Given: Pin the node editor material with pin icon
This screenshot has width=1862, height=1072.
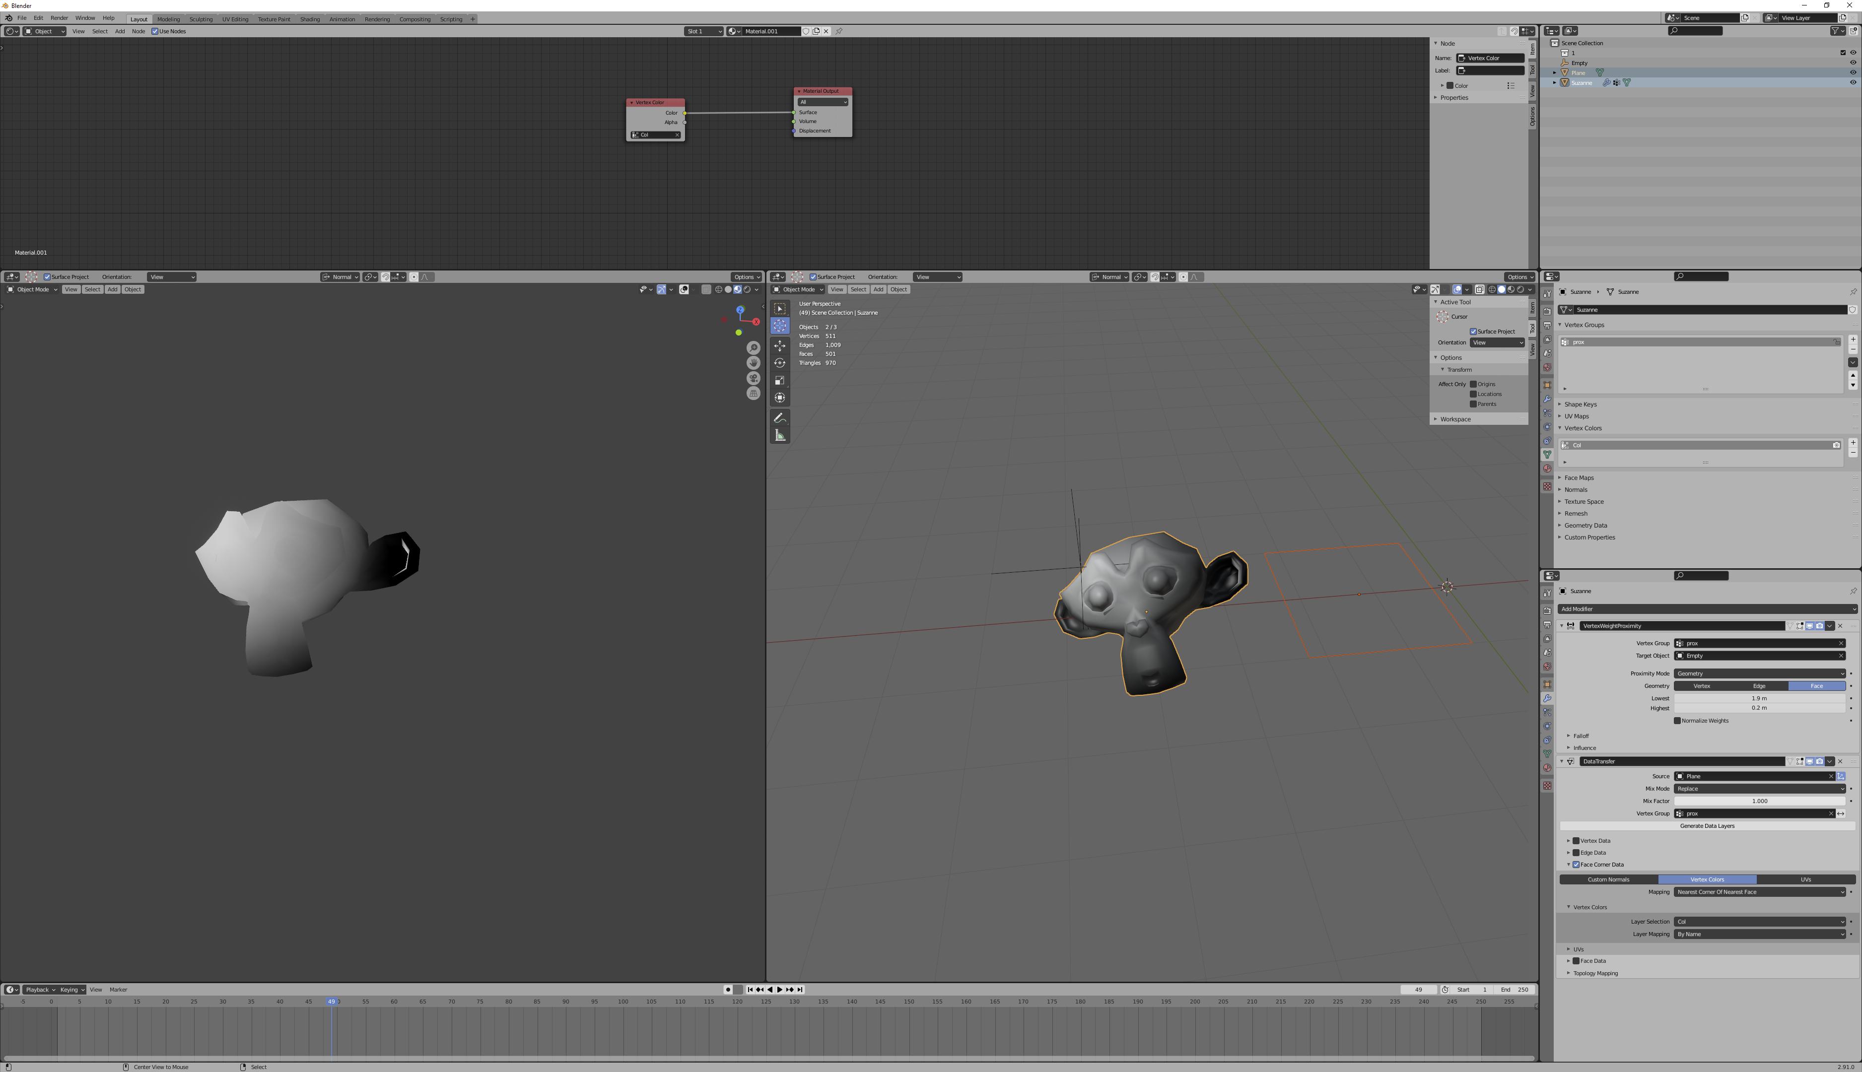Looking at the screenshot, I should pyautogui.click(x=838, y=31).
